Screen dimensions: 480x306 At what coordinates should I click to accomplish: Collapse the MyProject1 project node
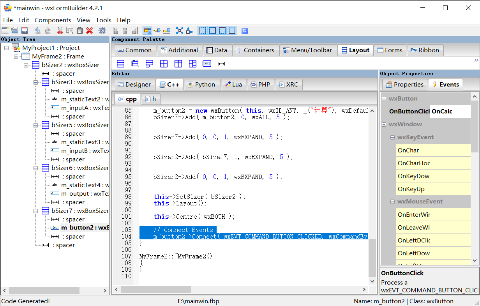click(5, 48)
